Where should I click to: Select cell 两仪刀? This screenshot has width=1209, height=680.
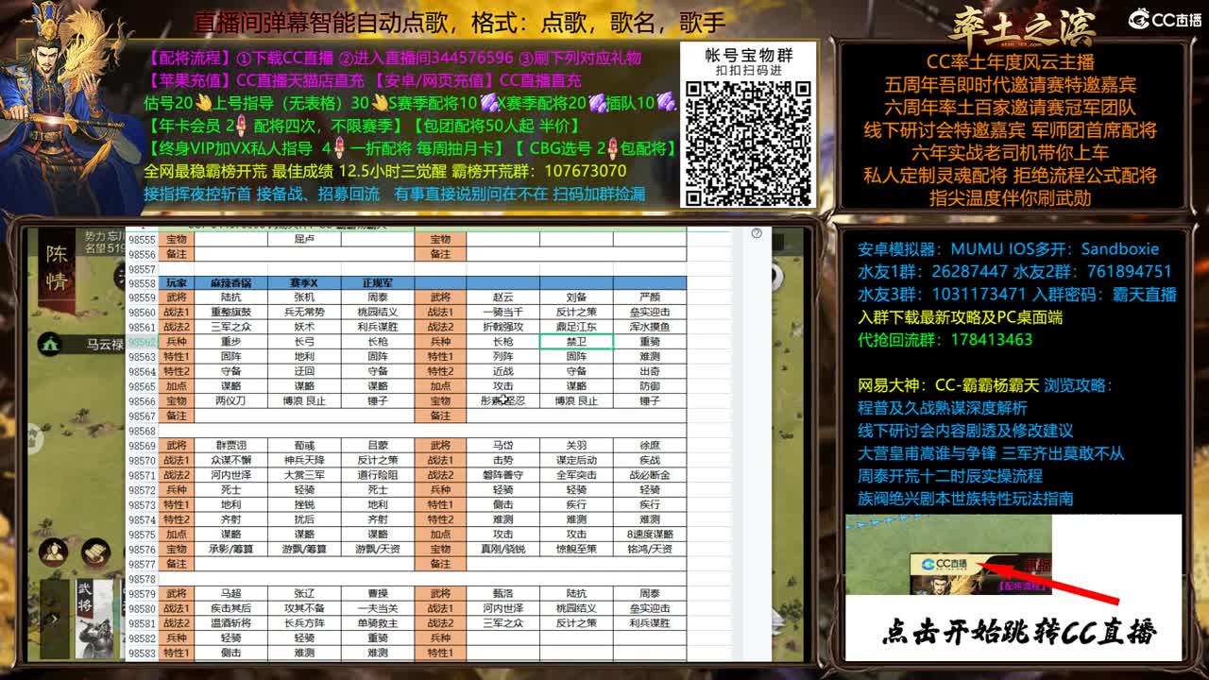point(230,401)
